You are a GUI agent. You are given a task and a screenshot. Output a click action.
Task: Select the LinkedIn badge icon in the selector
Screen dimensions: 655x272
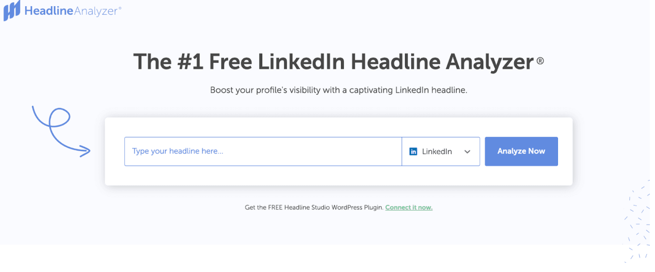[x=413, y=151]
